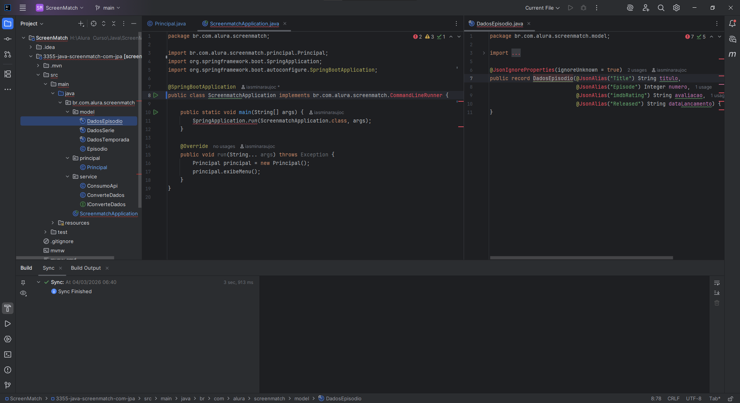Run main method from gutter arrow
The width and height of the screenshot is (740, 403).
156,112
